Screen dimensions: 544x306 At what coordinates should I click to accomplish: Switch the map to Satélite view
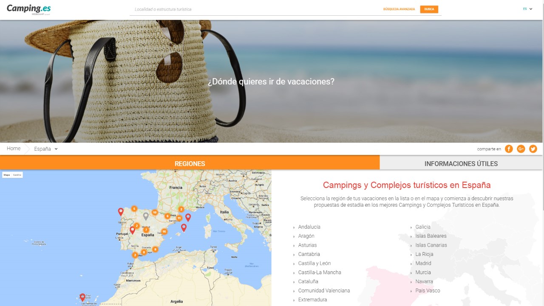click(x=18, y=174)
